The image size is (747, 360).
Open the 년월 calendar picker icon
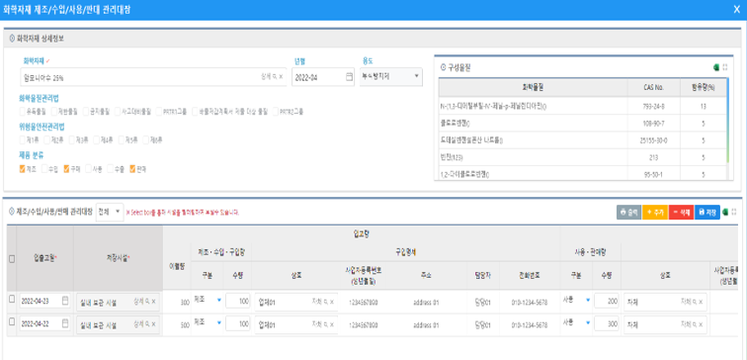(349, 77)
